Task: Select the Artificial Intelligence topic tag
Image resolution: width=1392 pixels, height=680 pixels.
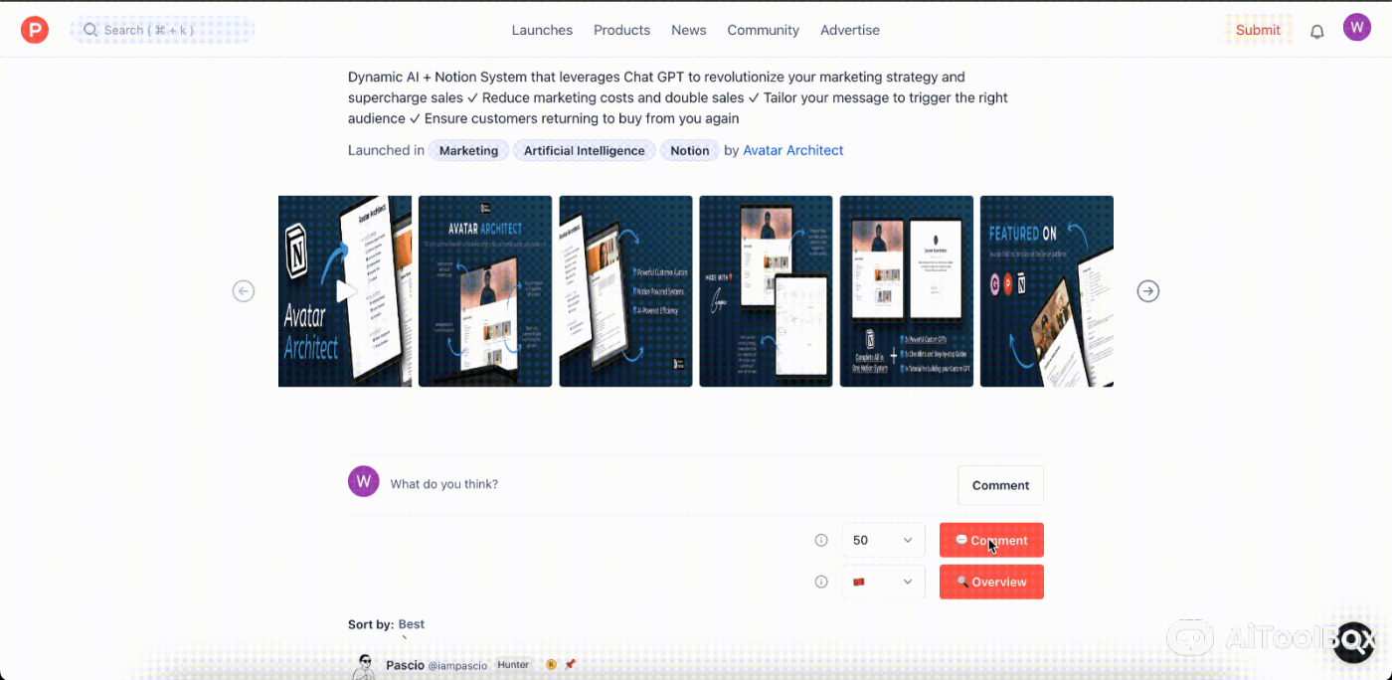Action: pos(584,151)
